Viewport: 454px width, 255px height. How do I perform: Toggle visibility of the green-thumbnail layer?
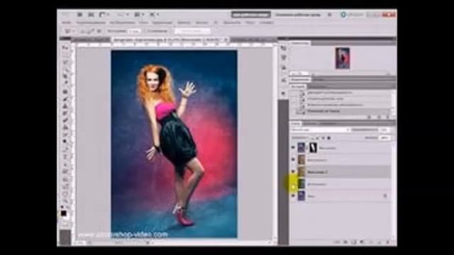coord(293,184)
